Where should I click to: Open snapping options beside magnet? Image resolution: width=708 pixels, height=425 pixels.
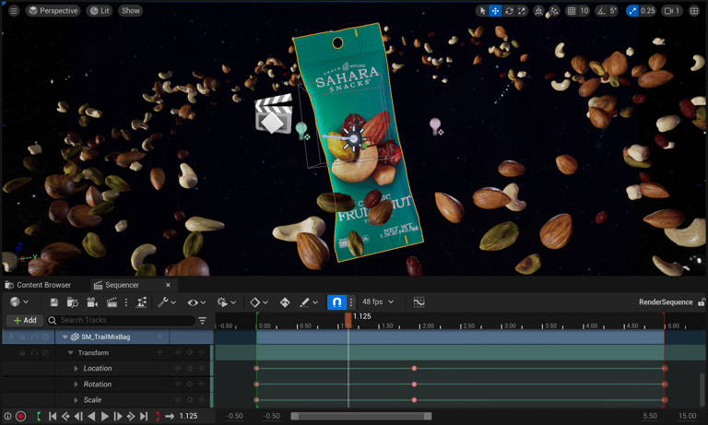pyautogui.click(x=351, y=302)
